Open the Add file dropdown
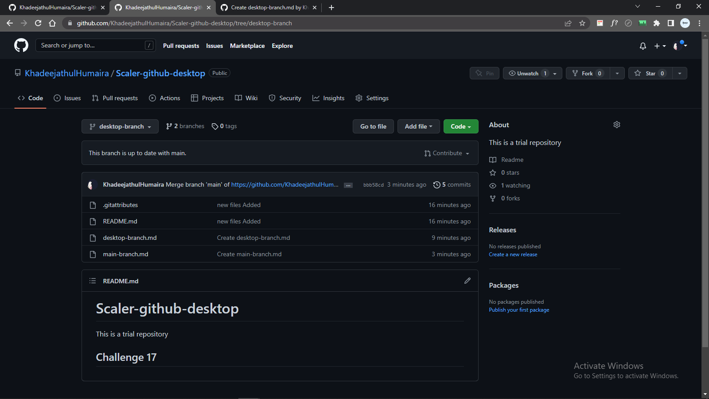The height and width of the screenshot is (399, 709). (x=418, y=126)
